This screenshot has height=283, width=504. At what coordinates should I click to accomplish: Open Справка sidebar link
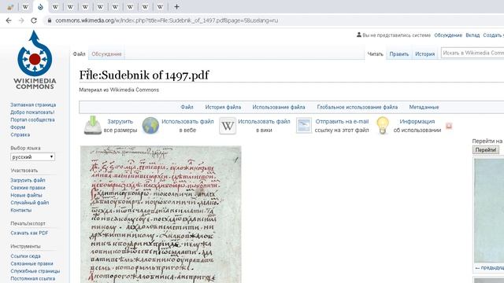click(20, 134)
